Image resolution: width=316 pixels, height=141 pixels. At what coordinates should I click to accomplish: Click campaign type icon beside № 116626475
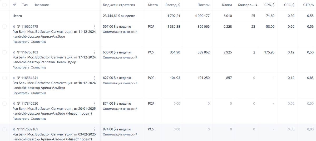[x=14, y=27]
